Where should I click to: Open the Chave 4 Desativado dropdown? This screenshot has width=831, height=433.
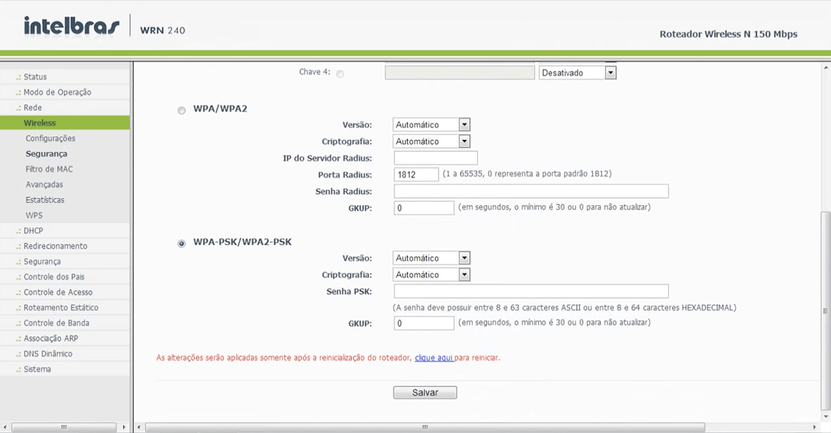click(x=578, y=72)
